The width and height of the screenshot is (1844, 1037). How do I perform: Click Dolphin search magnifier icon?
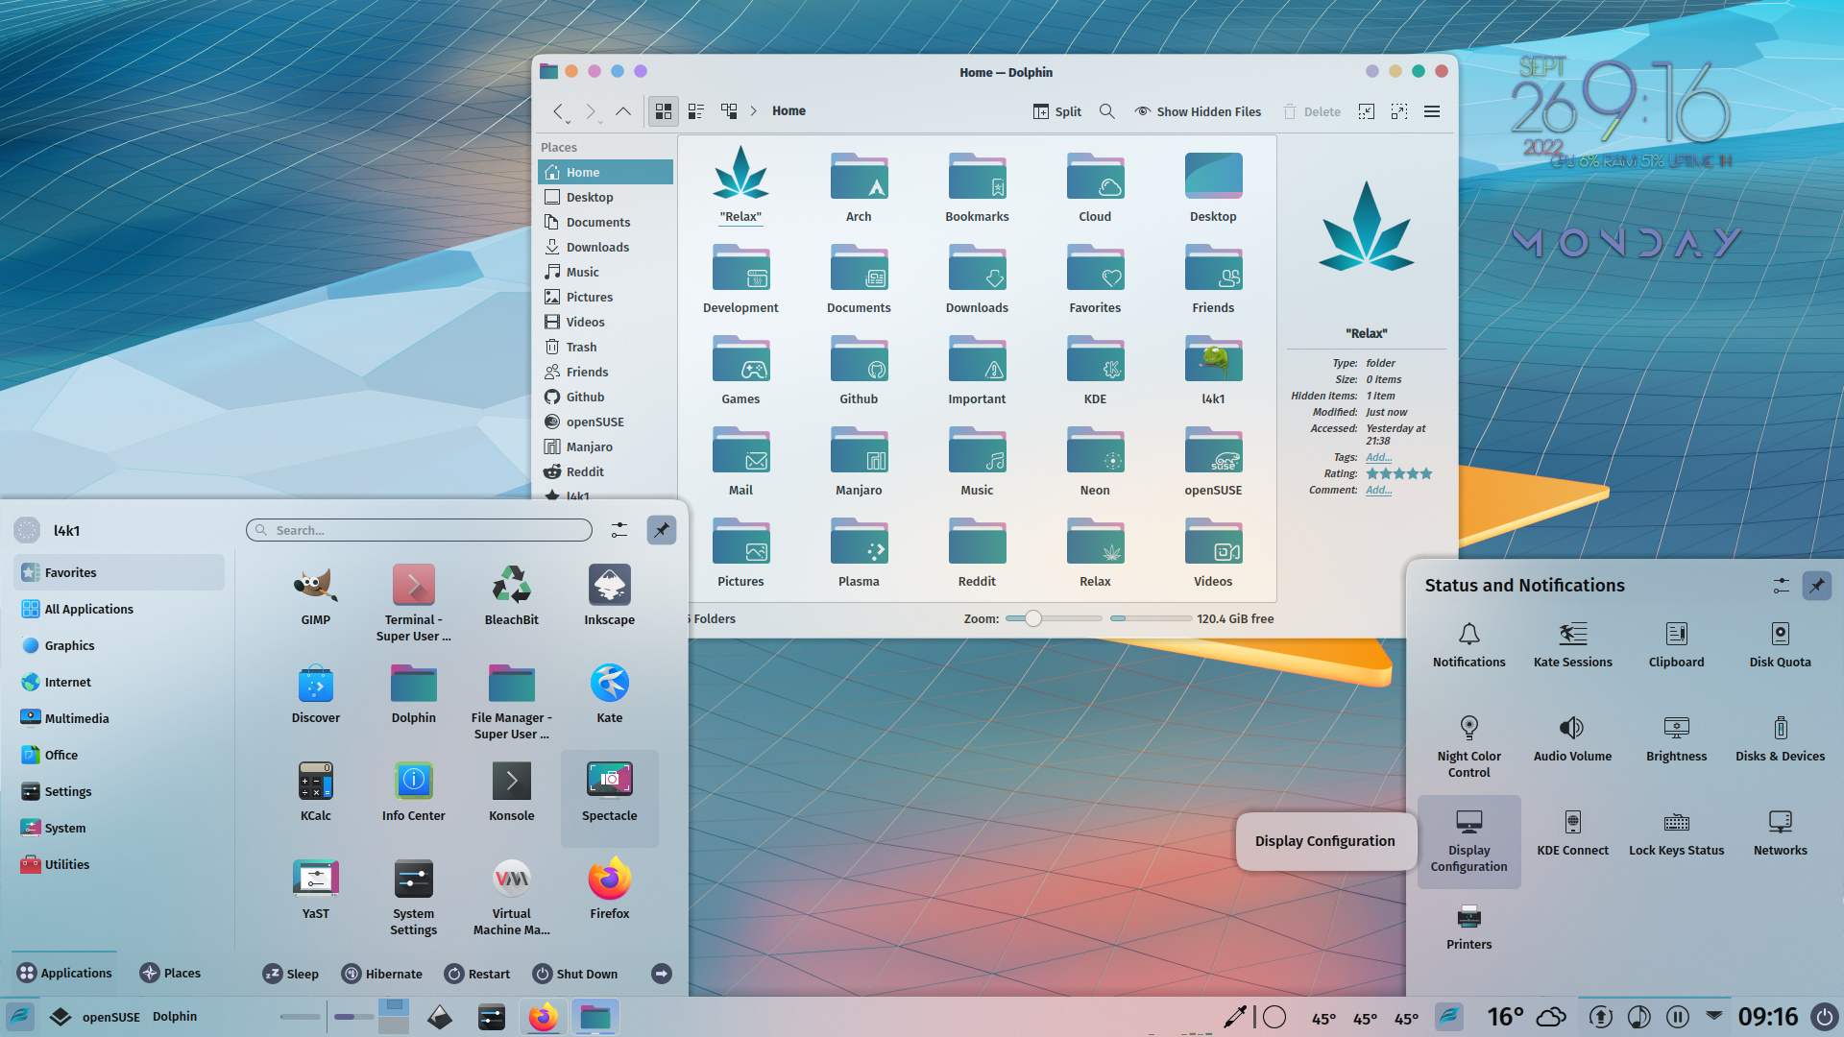click(1106, 111)
